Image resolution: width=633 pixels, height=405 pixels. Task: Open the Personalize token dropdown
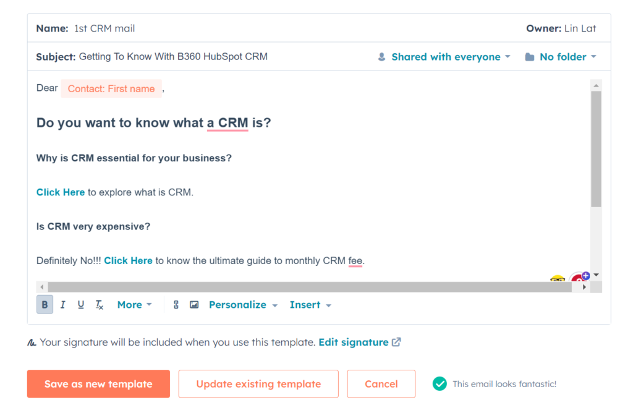pyautogui.click(x=243, y=305)
